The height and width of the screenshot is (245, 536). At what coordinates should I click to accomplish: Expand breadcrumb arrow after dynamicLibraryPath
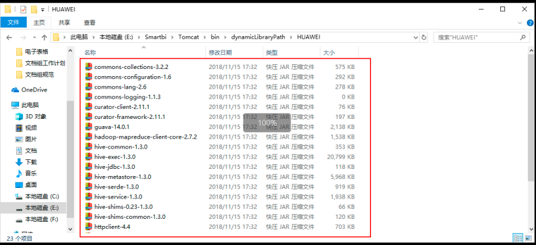click(x=292, y=37)
